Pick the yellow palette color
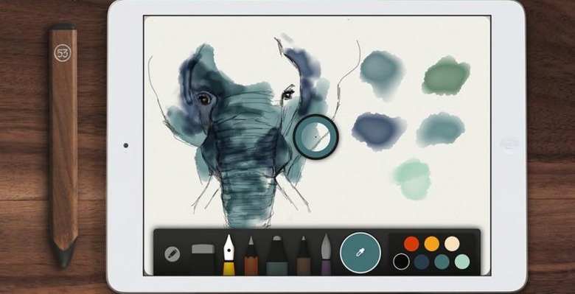 431,244
